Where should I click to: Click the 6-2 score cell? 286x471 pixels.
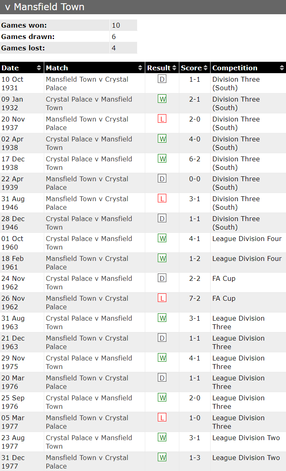(194, 159)
